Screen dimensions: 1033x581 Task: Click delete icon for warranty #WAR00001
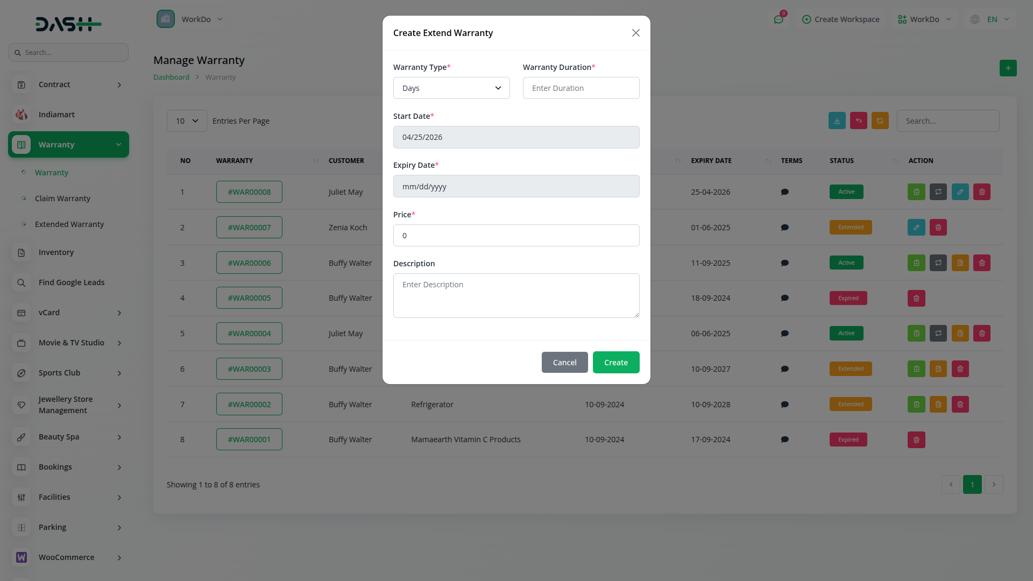click(916, 440)
